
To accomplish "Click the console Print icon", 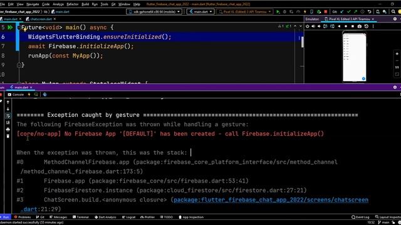I will coord(8,129).
